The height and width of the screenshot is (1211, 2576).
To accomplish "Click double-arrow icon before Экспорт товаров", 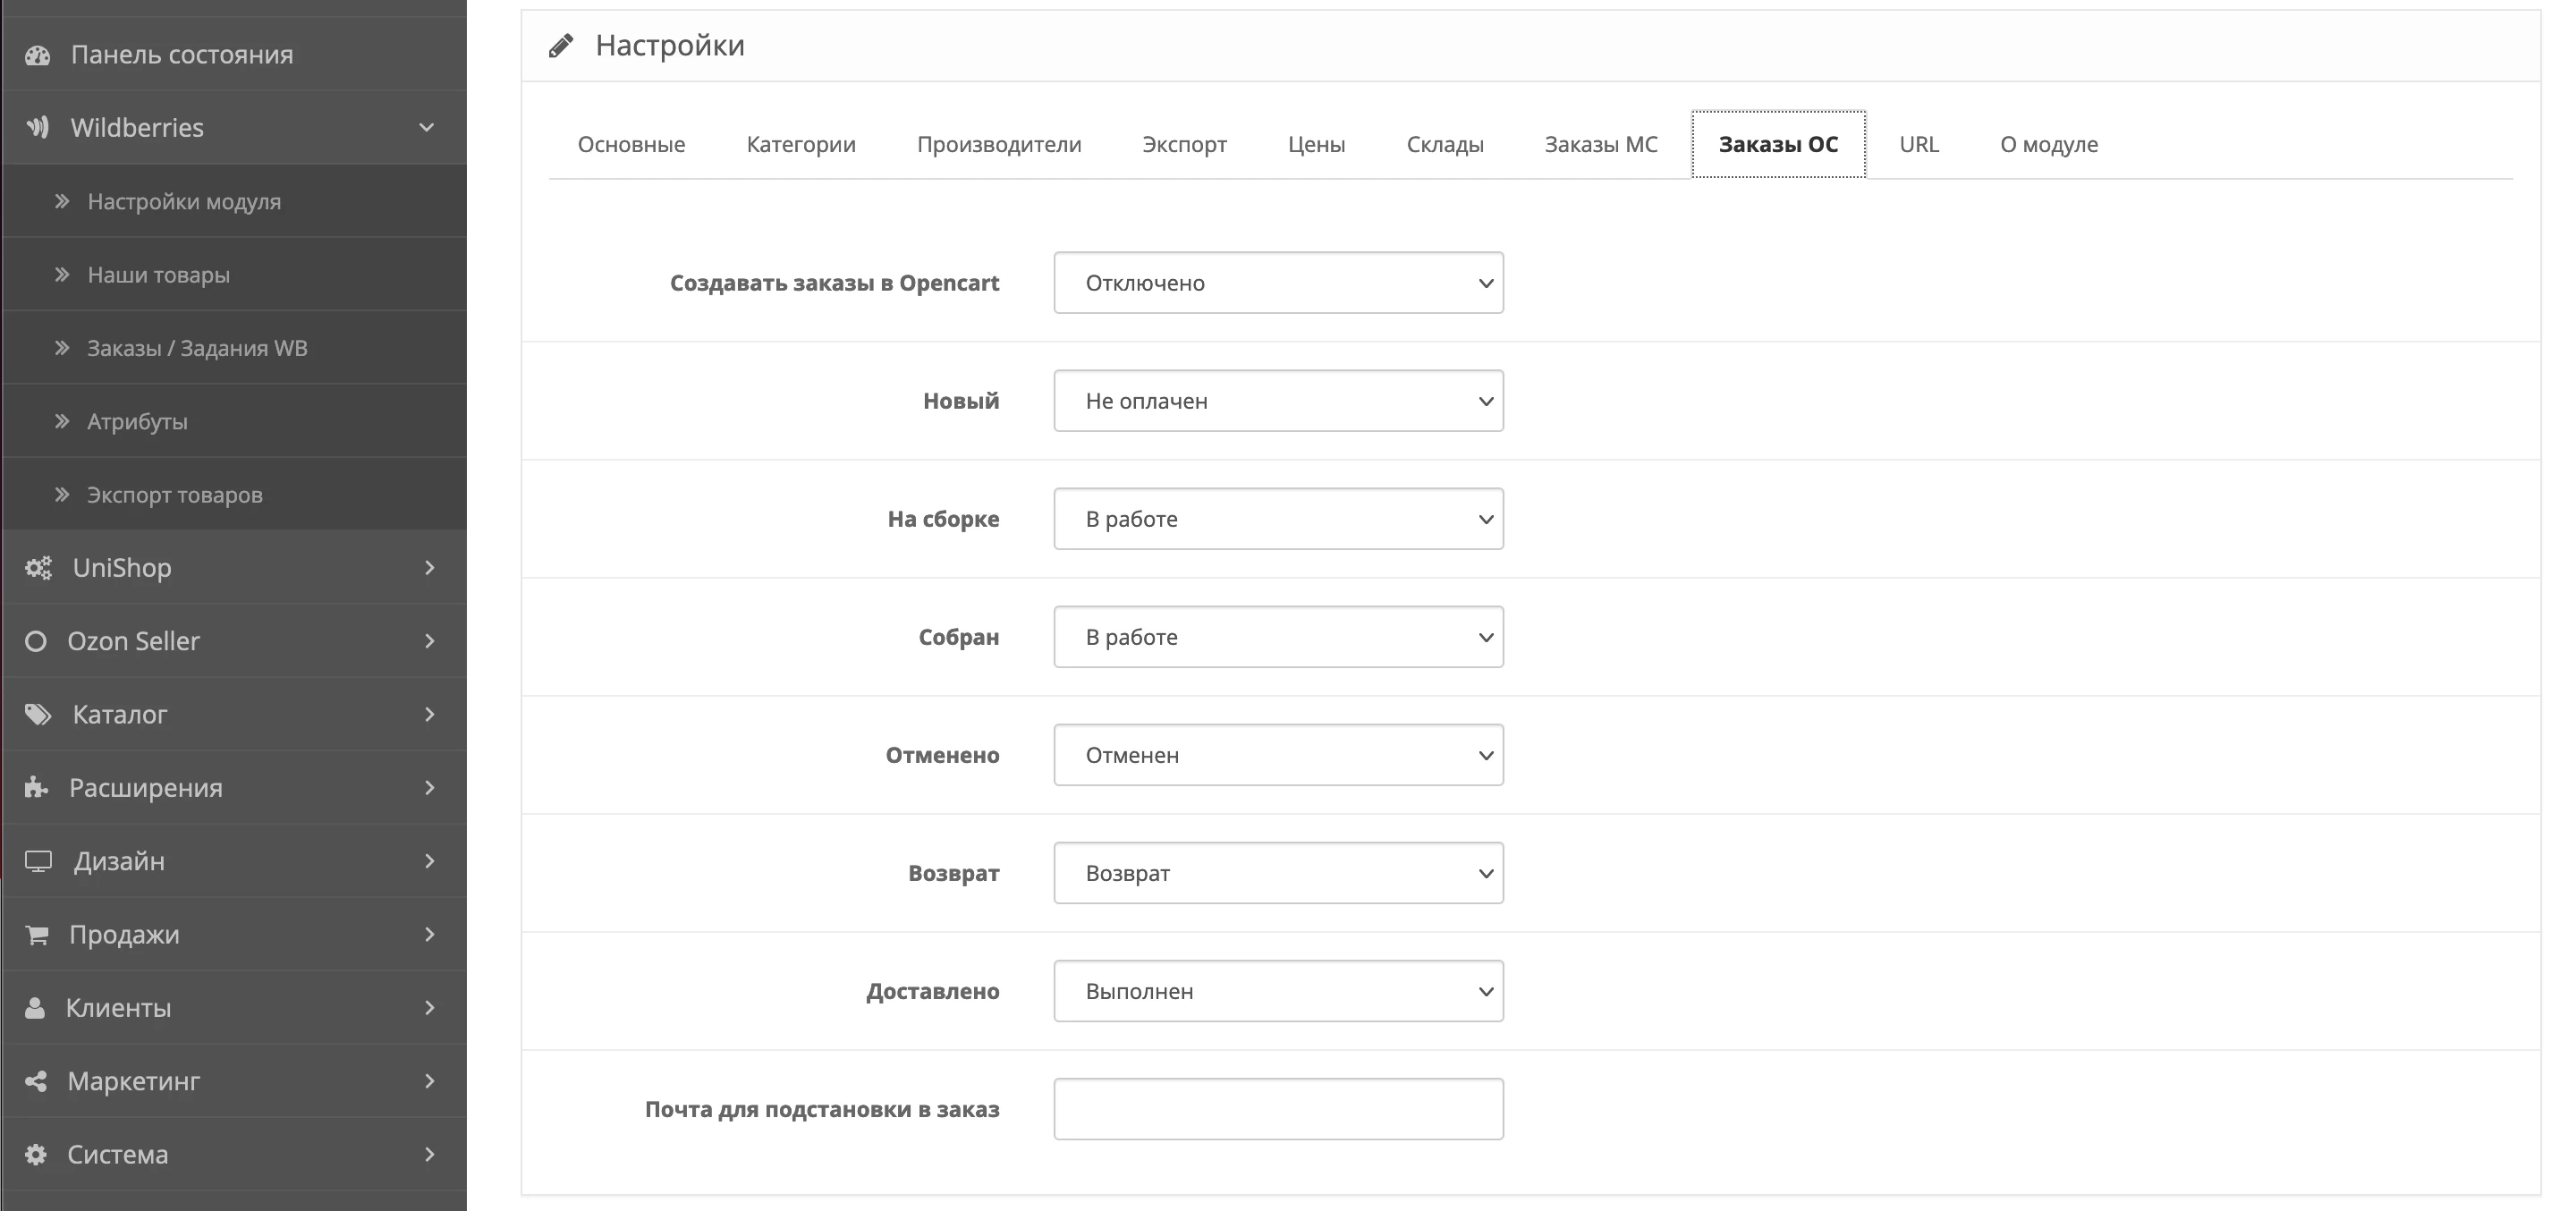I will [62, 494].
